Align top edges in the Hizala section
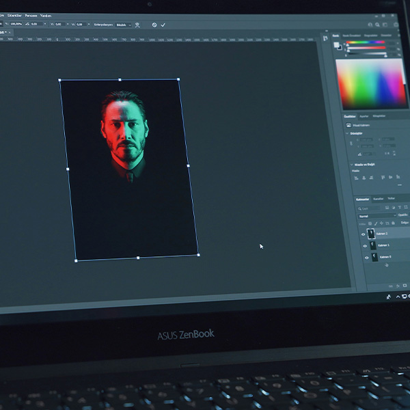This screenshot has width=410, height=410. coord(383,177)
